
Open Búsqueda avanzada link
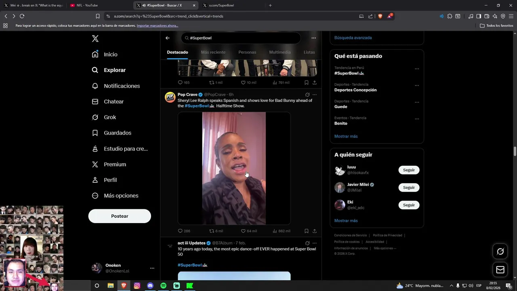[x=353, y=38]
